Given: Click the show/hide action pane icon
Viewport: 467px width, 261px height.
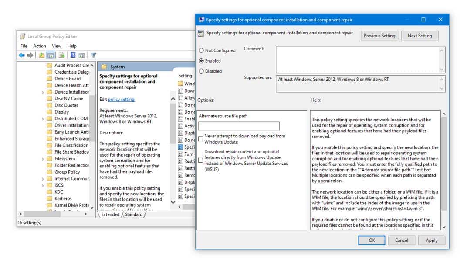Looking at the screenshot, I should (x=82, y=55).
